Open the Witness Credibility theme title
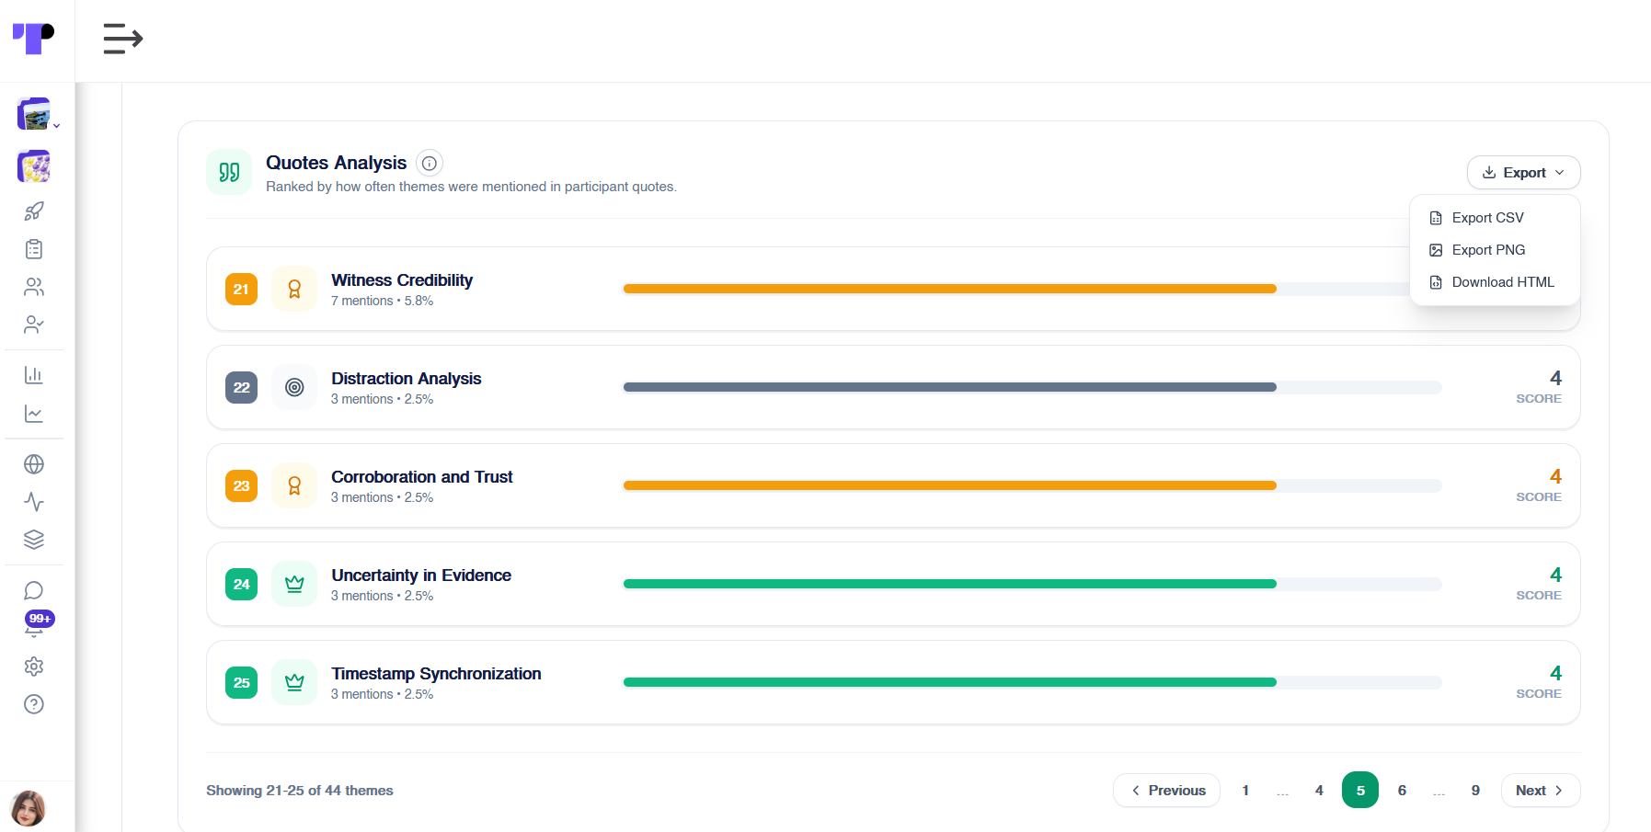Viewport: 1651px width, 832px height. click(402, 280)
